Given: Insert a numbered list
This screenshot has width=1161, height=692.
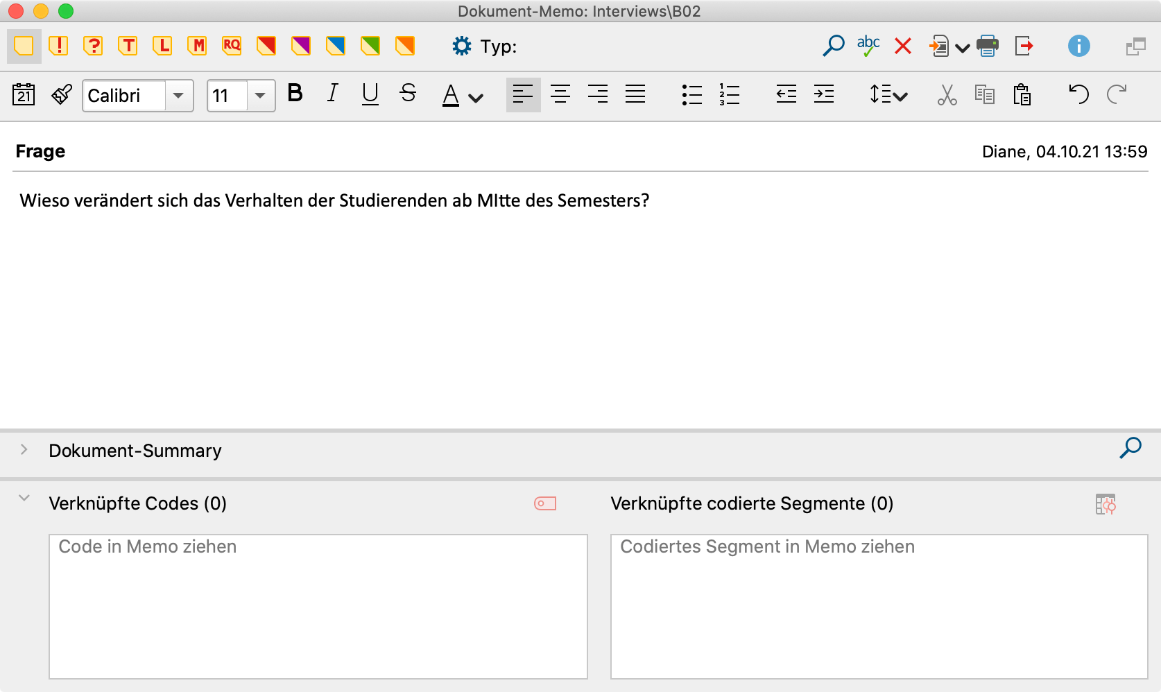Looking at the screenshot, I should 729,95.
